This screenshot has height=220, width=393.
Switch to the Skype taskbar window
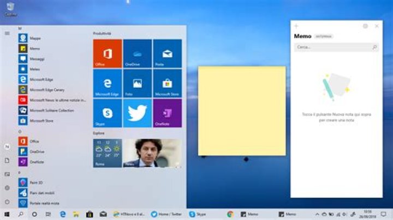pos(198,214)
